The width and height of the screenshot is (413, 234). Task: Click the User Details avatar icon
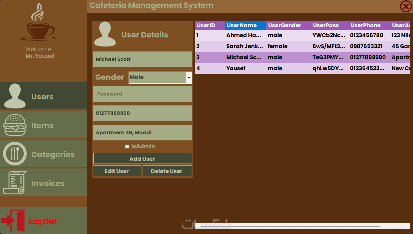(105, 34)
